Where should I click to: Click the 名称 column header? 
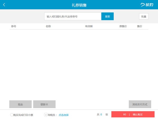tap(48, 26)
